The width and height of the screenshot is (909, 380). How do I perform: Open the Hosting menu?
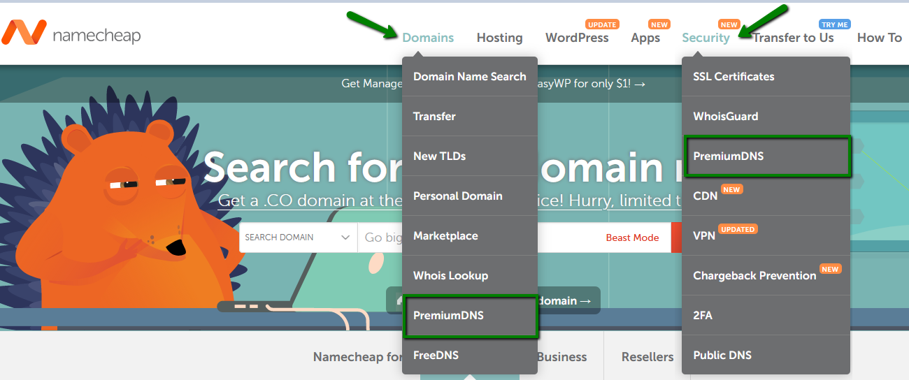click(x=499, y=38)
